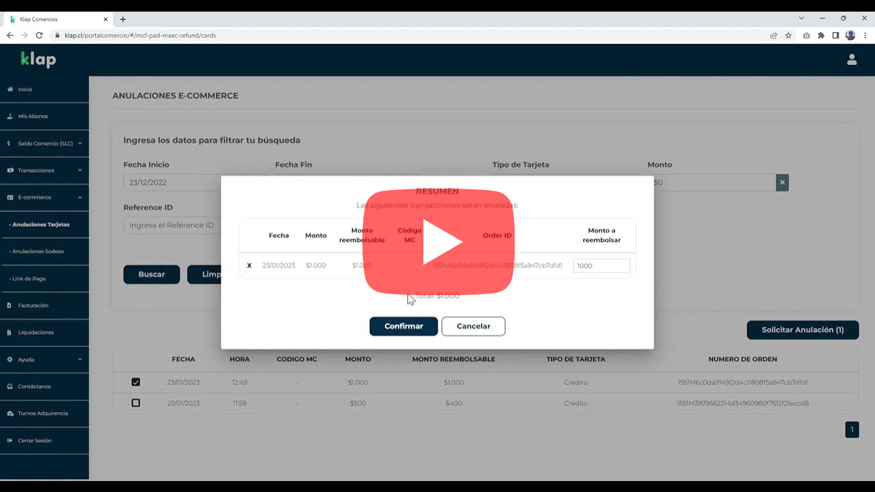Expand Saldo Comercio (SLC) menu

click(44, 143)
